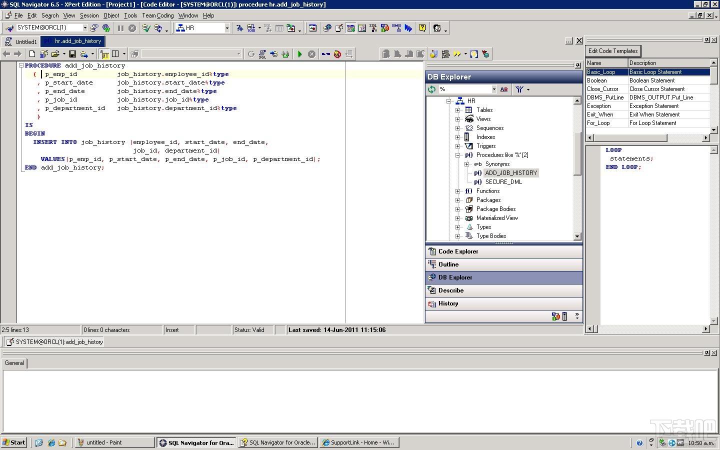
Task: Click the tree-structure outline icon in editor toolbar
Action: (x=445, y=54)
